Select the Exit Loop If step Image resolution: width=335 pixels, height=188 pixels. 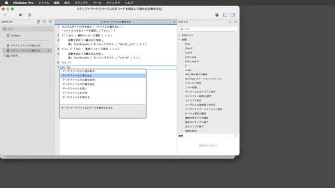pyautogui.click(x=192, y=62)
